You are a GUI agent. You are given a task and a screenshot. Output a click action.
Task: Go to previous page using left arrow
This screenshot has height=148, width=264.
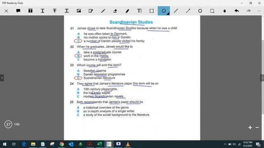tap(2, 78)
